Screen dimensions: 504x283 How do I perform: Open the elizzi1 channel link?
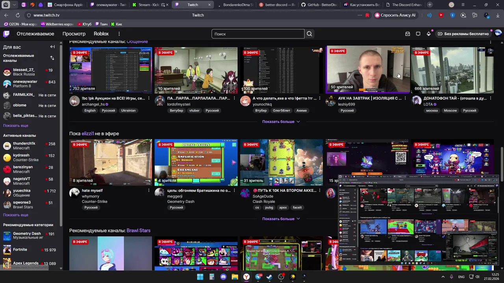click(87, 134)
